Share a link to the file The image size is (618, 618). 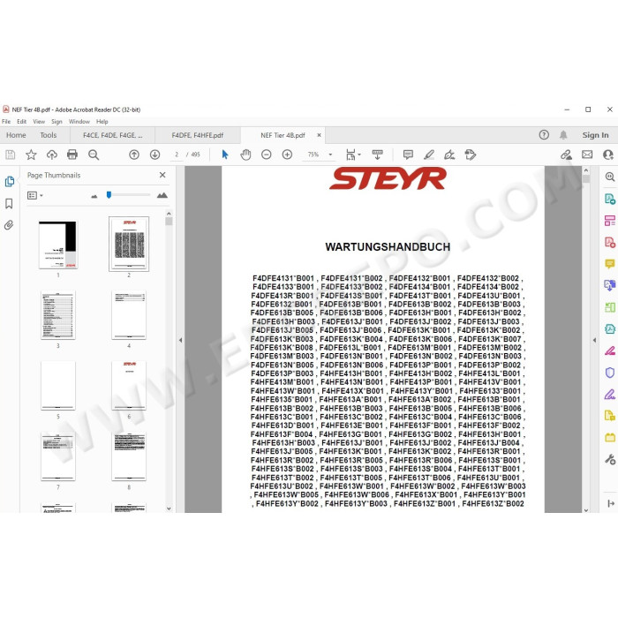coord(567,154)
